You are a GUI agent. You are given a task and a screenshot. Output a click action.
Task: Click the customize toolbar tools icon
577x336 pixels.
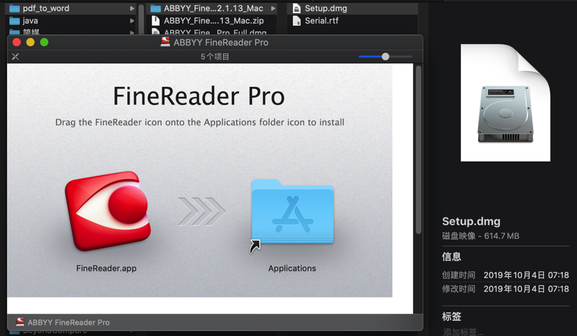[x=15, y=56]
